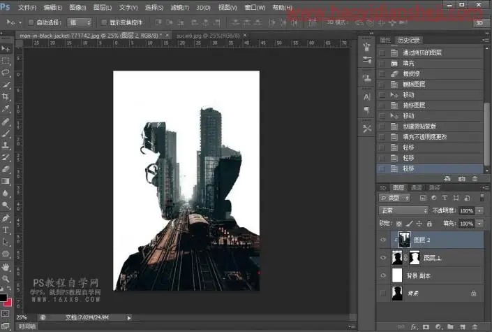Select the Hand tool
The image size is (492, 332).
(6, 267)
